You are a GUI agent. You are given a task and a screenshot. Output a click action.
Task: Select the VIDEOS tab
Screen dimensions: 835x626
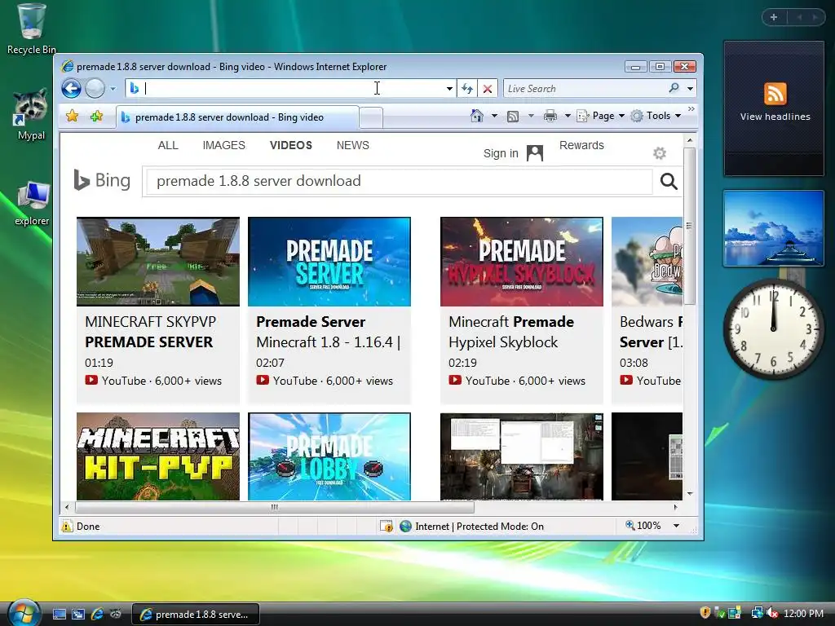pos(291,145)
